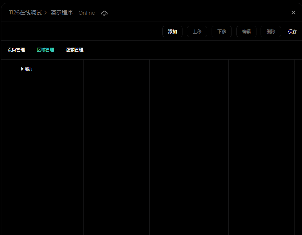Image resolution: width=302 pixels, height=235 pixels.
Task: Navigate to 1126在线调试 breadcrumb
Action: 25,13
